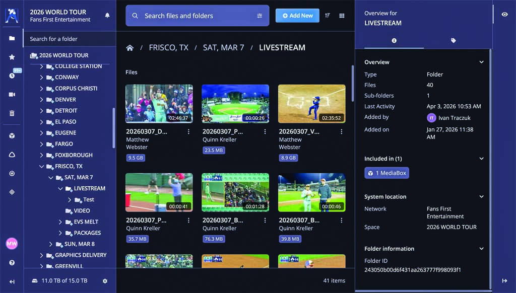The image size is (516, 293).
Task: Focus the Search files and folders field
Action: (x=198, y=16)
